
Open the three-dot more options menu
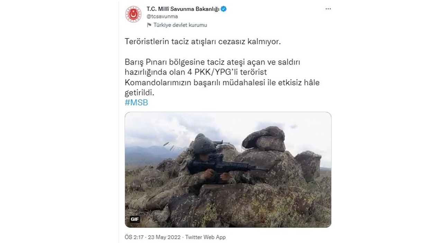(328, 9)
